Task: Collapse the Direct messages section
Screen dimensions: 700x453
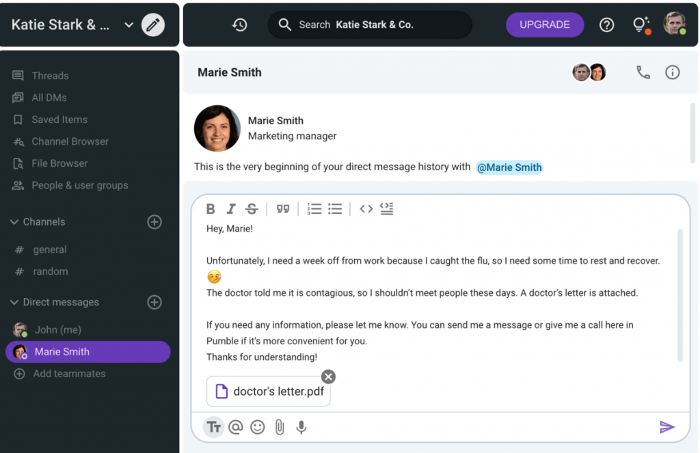Action: [14, 302]
